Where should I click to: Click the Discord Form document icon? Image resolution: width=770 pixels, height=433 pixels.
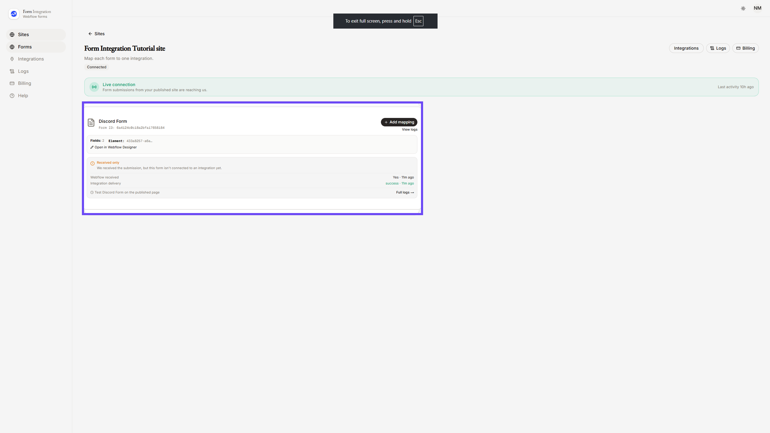[x=91, y=122]
